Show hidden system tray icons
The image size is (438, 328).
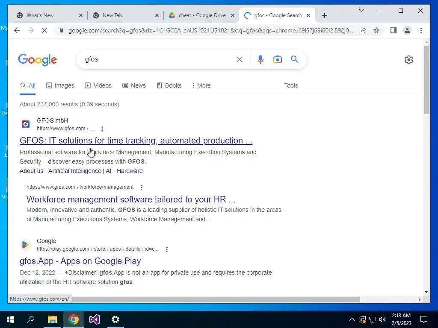(352, 319)
